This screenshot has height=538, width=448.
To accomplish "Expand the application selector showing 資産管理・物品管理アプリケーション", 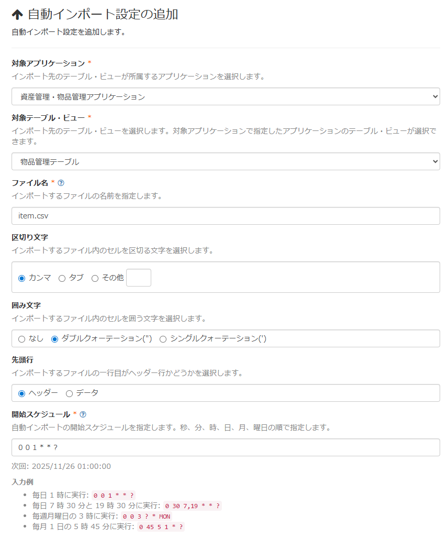I will point(225,96).
